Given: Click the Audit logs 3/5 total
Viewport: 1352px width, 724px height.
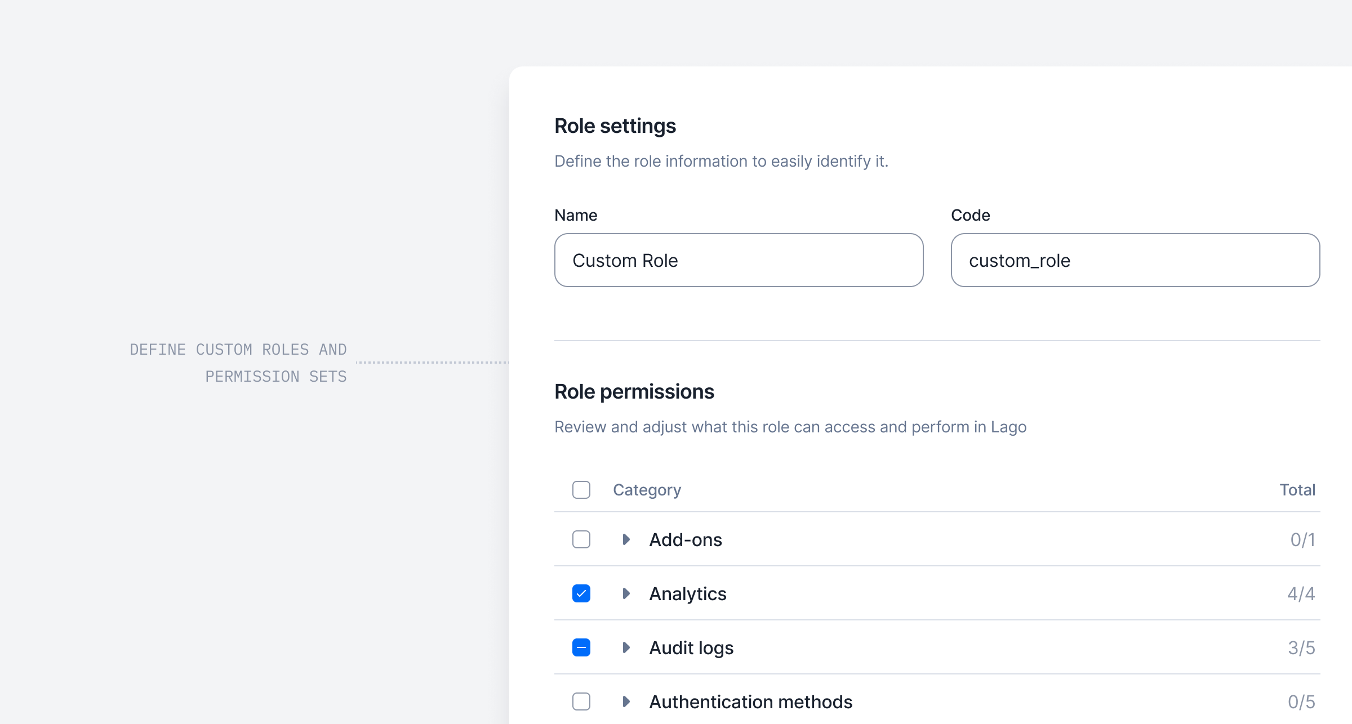Looking at the screenshot, I should pyautogui.click(x=1301, y=648).
